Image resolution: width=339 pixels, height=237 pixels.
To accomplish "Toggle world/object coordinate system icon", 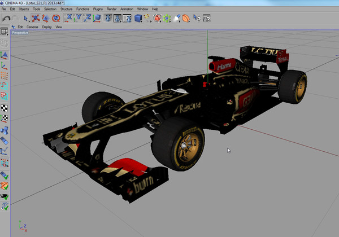I will 97,18.
